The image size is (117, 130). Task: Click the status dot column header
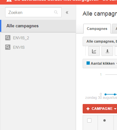coord(104,120)
